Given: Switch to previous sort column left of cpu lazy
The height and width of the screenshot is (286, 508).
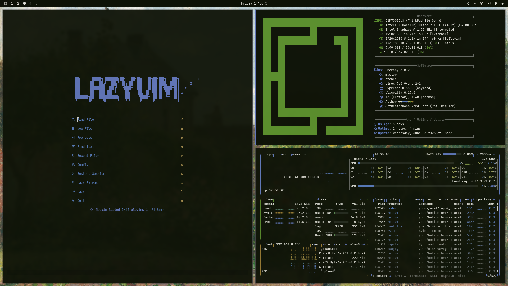Looking at the screenshot, I should tap(473, 199).
